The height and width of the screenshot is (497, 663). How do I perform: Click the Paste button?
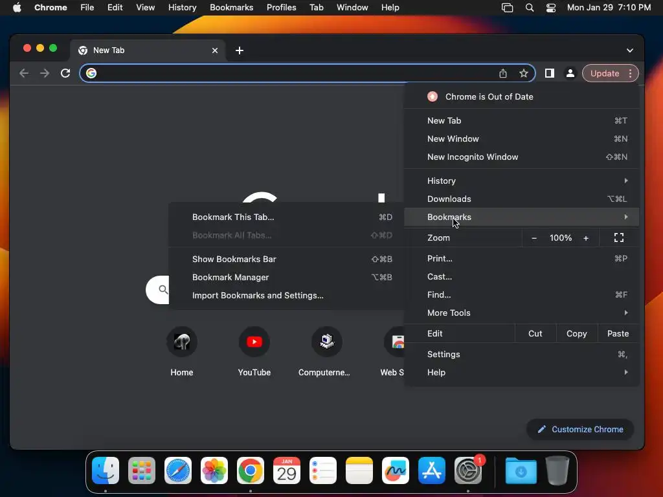(618, 333)
